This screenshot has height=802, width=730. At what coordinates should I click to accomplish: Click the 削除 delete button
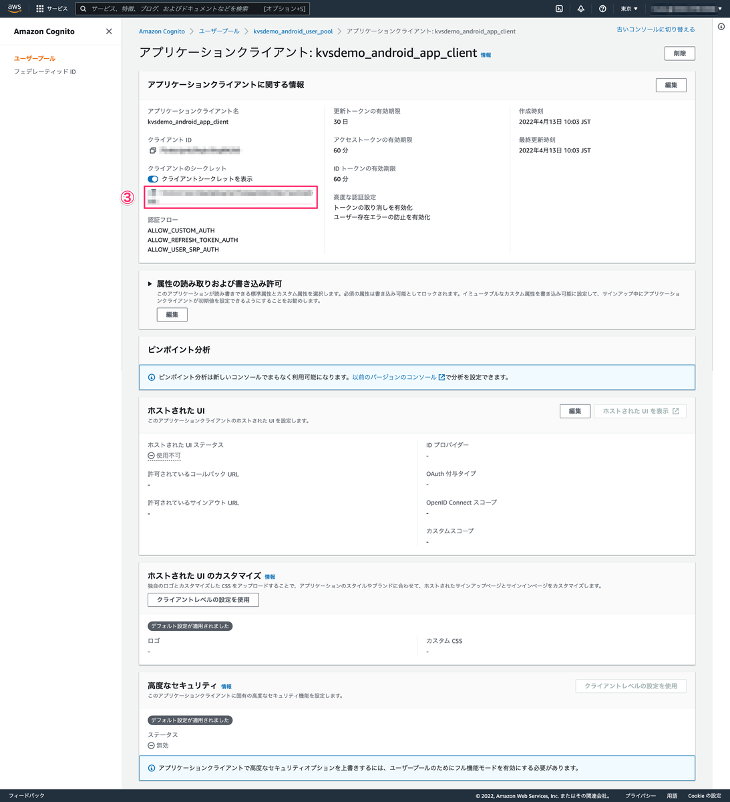click(x=680, y=53)
